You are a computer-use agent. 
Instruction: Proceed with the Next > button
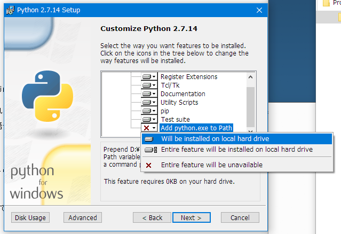[x=192, y=217]
